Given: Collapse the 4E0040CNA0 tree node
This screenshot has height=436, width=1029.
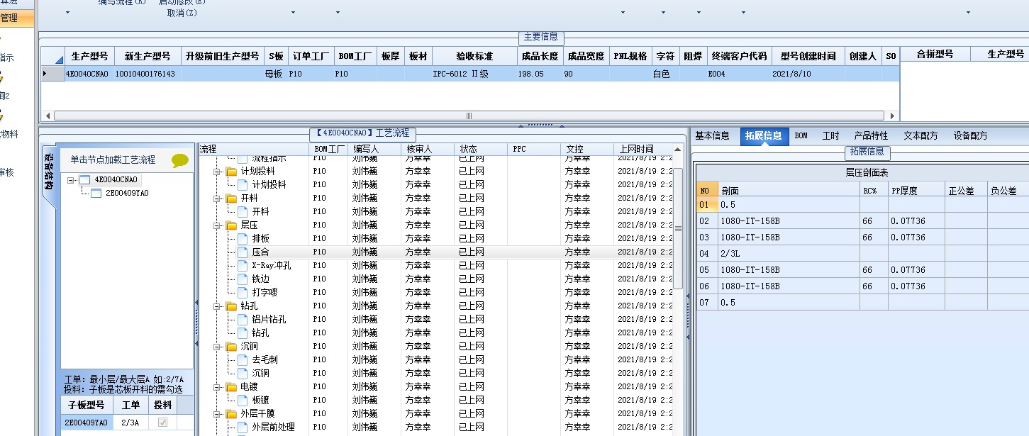Looking at the screenshot, I should 70,180.
